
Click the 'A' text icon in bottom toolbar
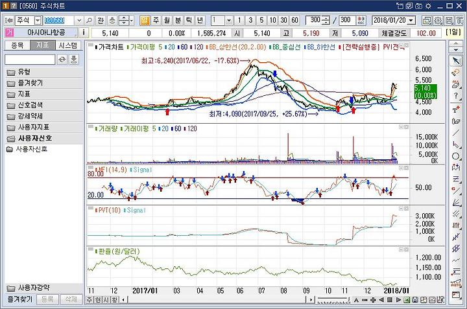(356, 300)
